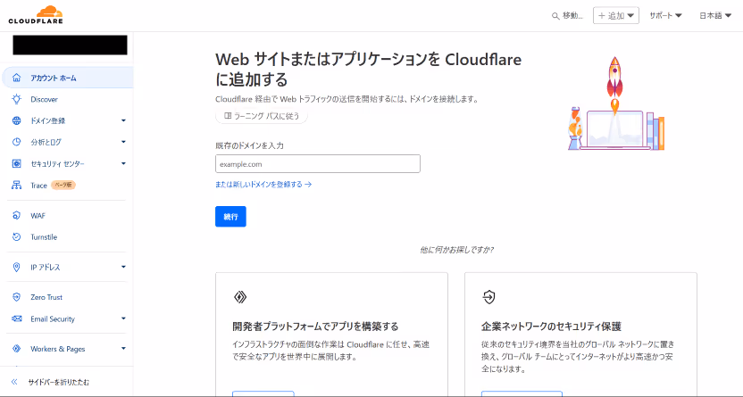Click the collapse sidebar double-chevron icon
743x397 pixels.
(x=14, y=382)
